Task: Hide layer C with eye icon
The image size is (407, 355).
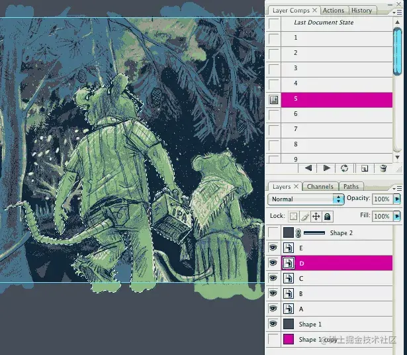Action: [273, 278]
